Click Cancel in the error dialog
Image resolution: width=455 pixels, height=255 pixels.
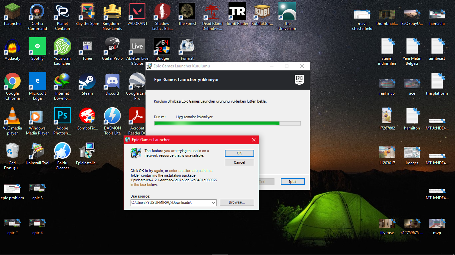click(x=239, y=162)
